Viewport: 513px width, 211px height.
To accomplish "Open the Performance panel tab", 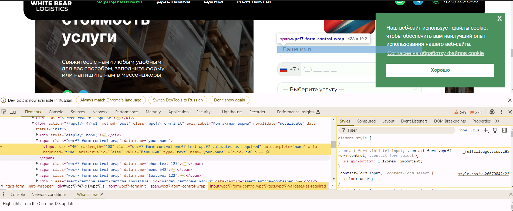I will tap(126, 112).
